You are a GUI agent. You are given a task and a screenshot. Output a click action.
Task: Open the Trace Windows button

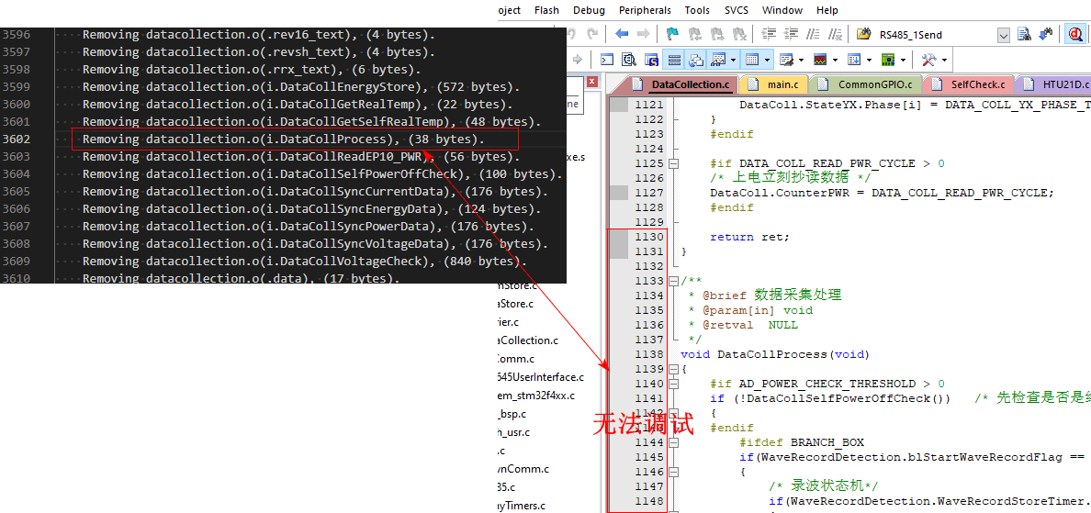pyautogui.click(x=854, y=59)
